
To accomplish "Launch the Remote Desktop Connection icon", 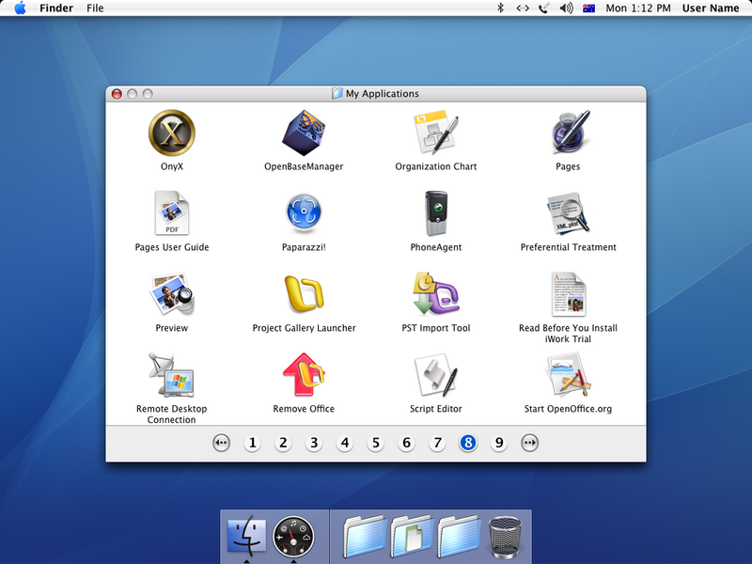I will (171, 375).
